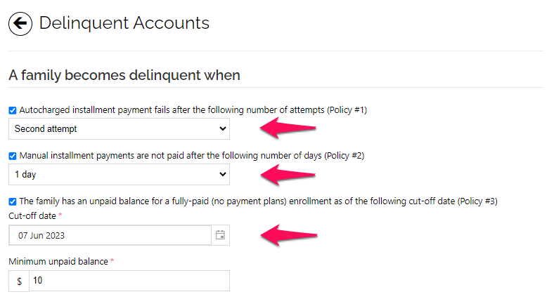Expand the 1 day dropdown
This screenshot has width=554, height=306.
pyautogui.click(x=119, y=175)
